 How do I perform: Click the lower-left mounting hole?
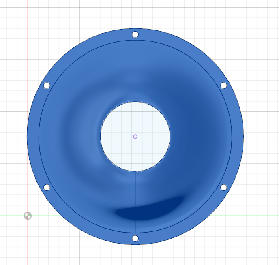[x=47, y=188]
